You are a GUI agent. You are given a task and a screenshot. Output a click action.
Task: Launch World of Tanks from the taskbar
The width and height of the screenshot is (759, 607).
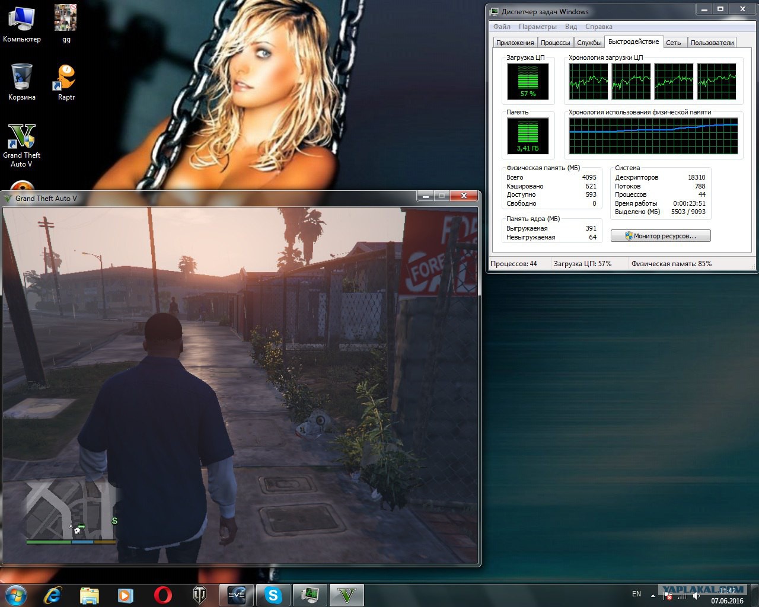(x=200, y=595)
